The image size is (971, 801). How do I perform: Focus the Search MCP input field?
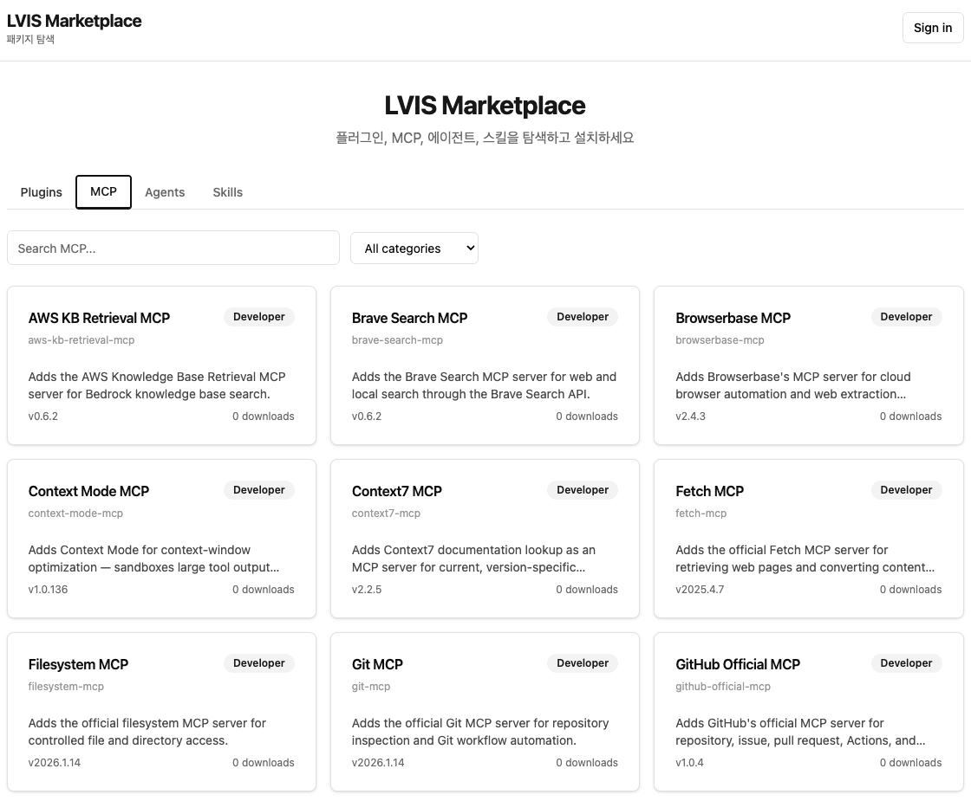pyautogui.click(x=173, y=248)
